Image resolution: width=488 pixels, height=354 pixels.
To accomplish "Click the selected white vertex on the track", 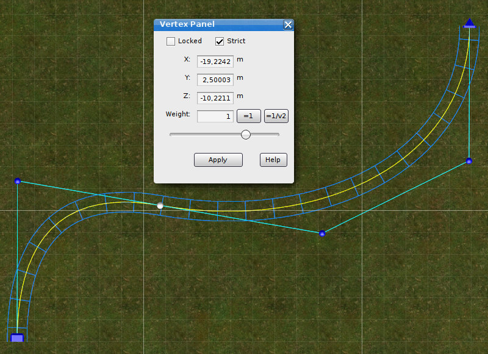I will pyautogui.click(x=160, y=206).
